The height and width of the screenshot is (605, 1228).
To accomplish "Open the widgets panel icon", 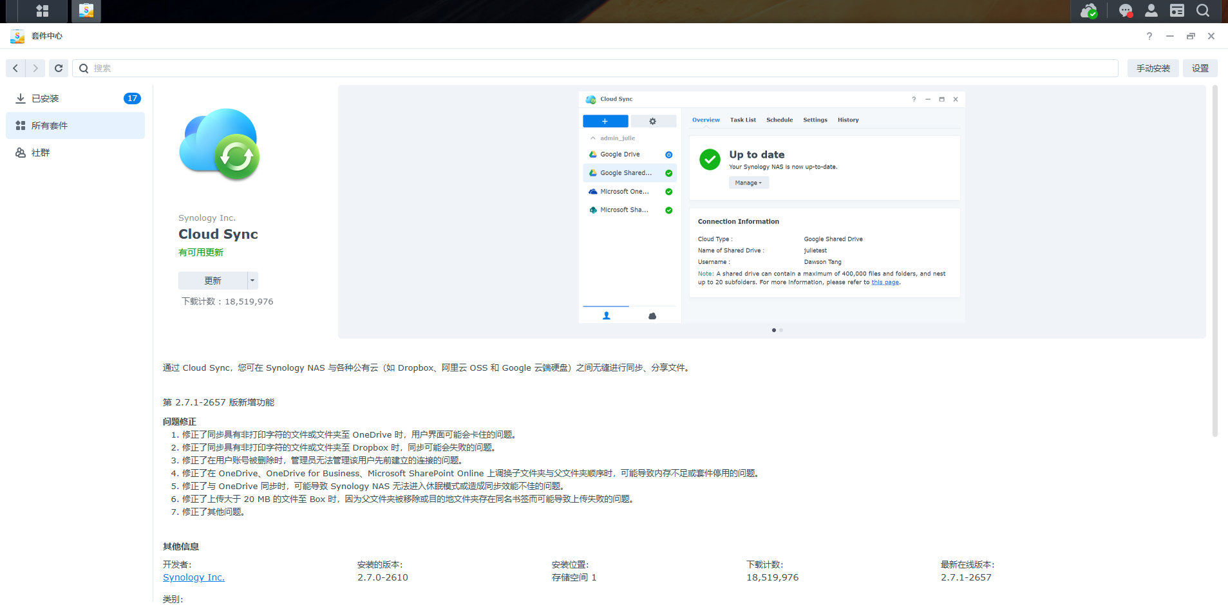I will pyautogui.click(x=1177, y=10).
